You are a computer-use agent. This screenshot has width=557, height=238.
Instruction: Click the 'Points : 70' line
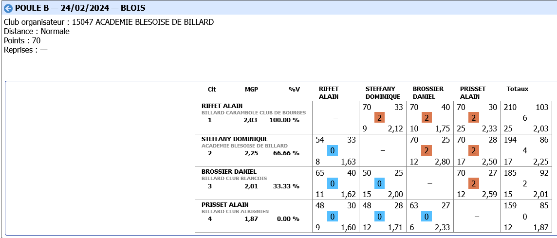pyautogui.click(x=22, y=40)
